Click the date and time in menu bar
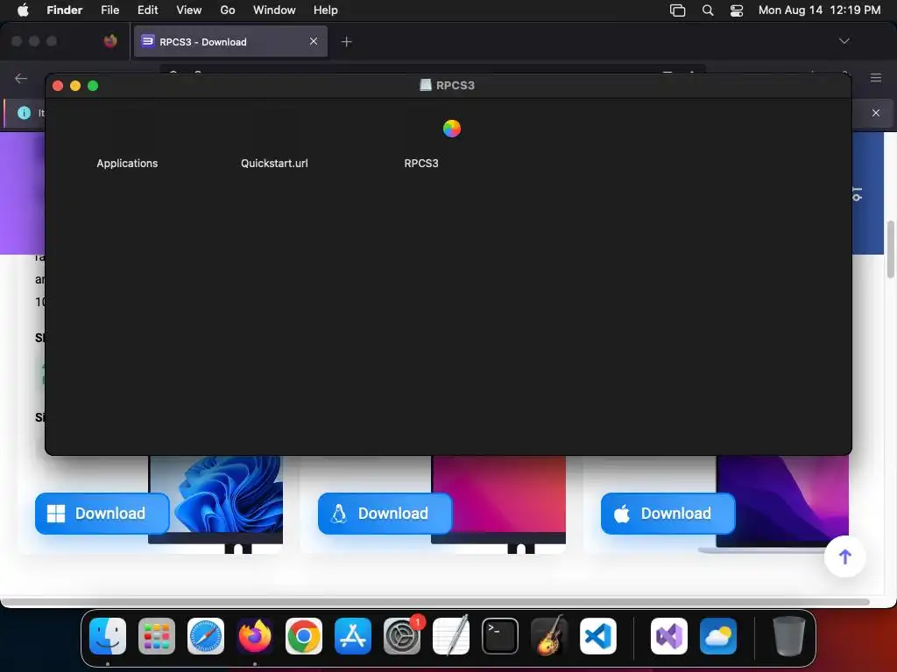 819,10
